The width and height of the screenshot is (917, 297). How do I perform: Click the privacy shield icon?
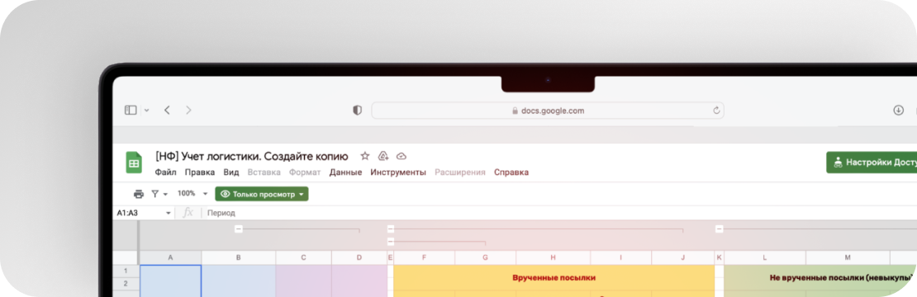(358, 111)
